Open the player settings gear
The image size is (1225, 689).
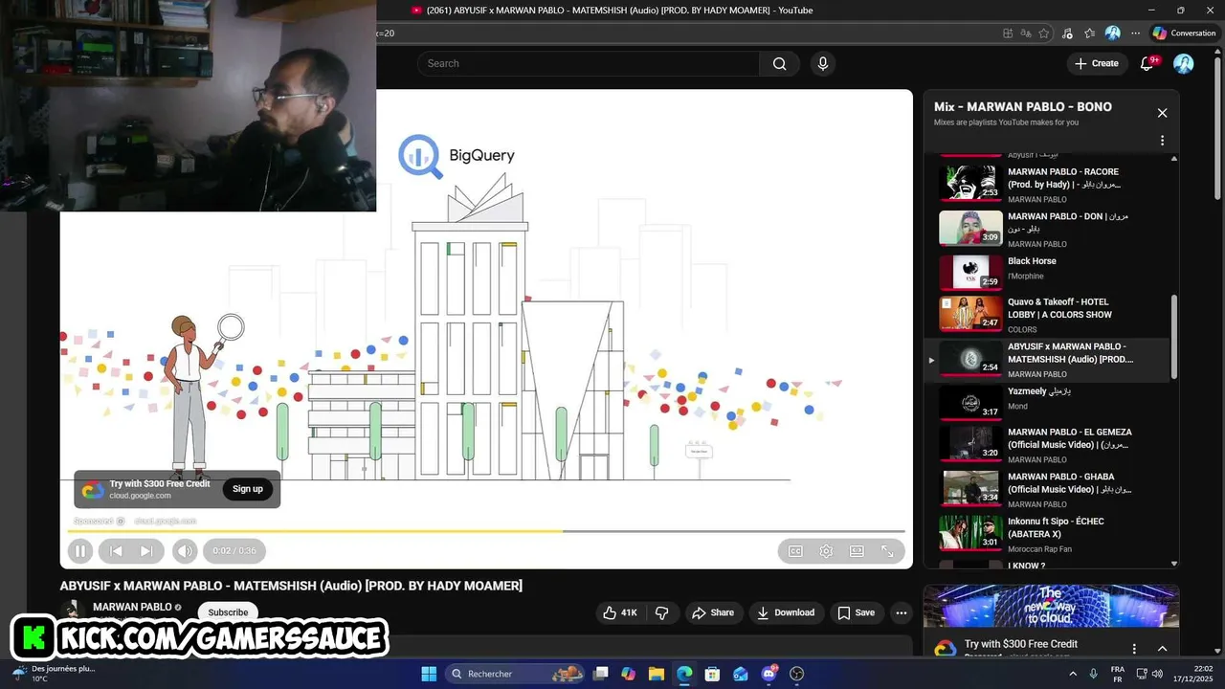click(x=826, y=551)
